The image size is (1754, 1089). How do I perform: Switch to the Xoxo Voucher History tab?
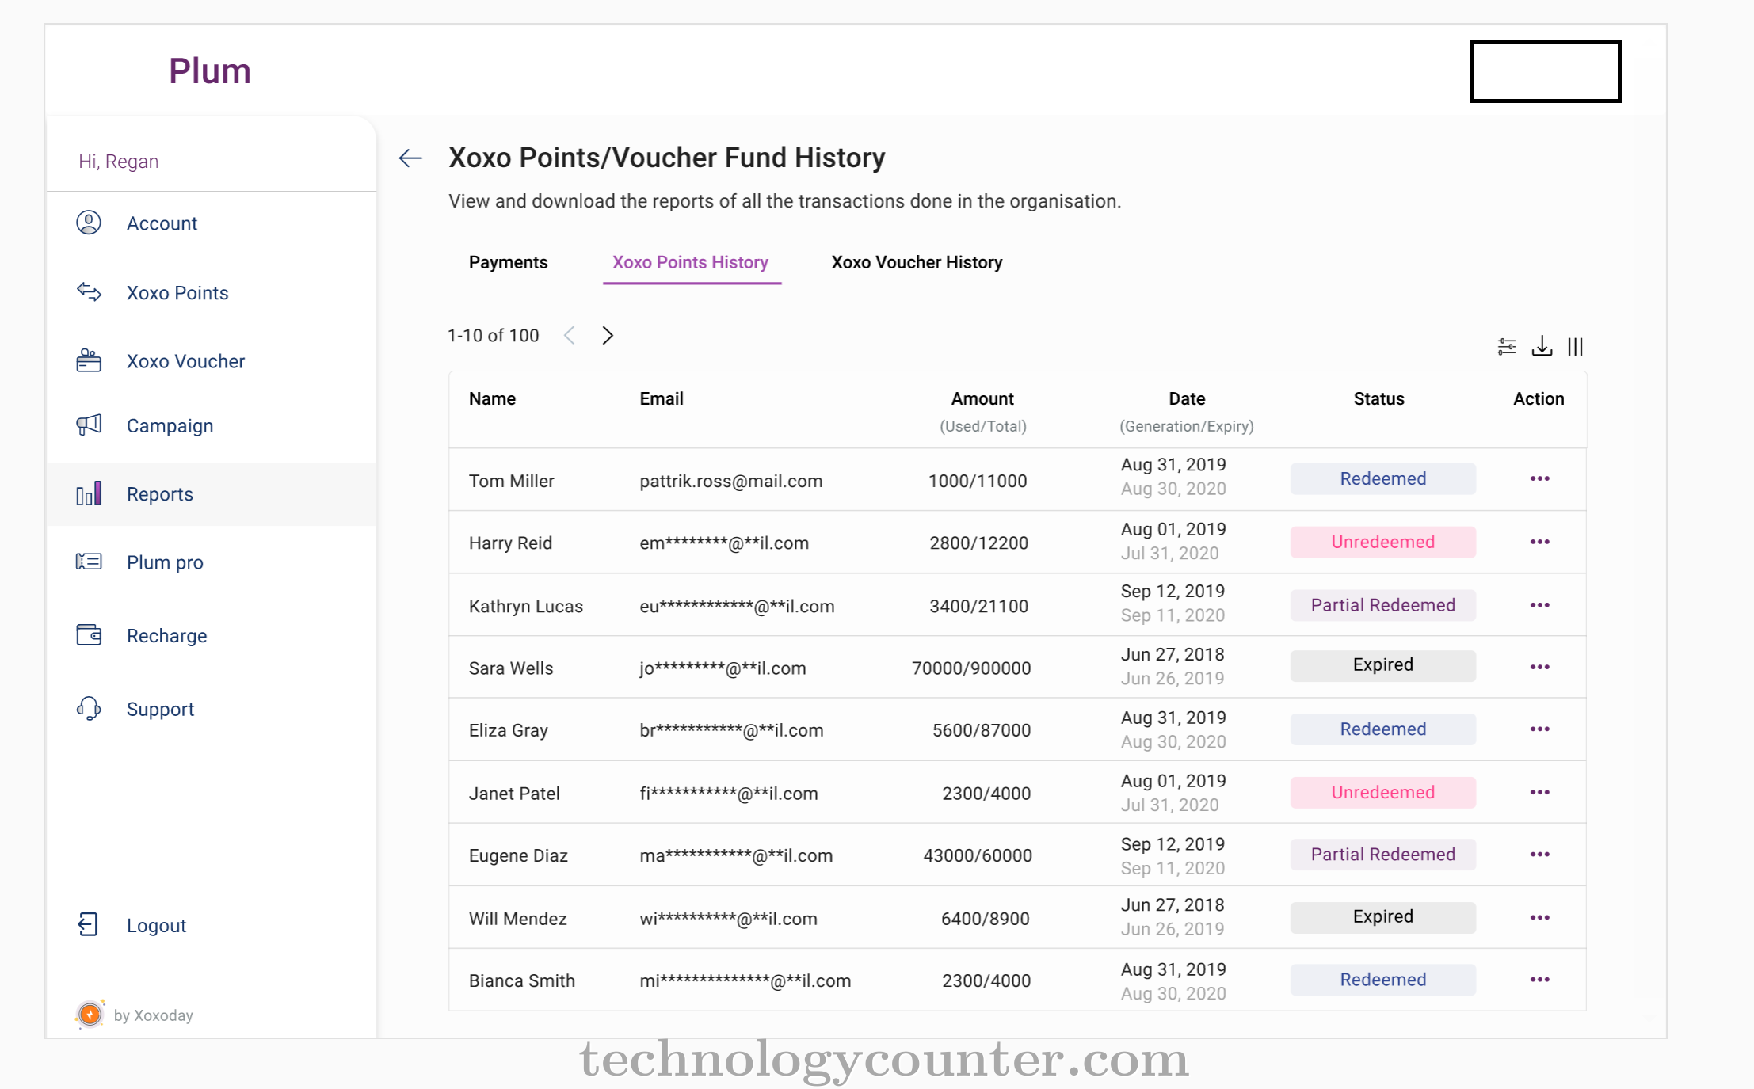(x=917, y=262)
